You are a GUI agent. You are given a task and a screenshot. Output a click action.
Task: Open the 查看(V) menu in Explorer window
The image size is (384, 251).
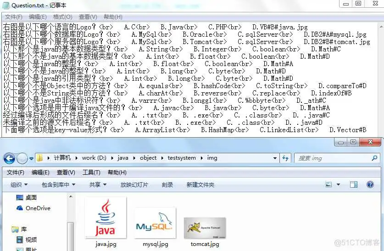66,173
